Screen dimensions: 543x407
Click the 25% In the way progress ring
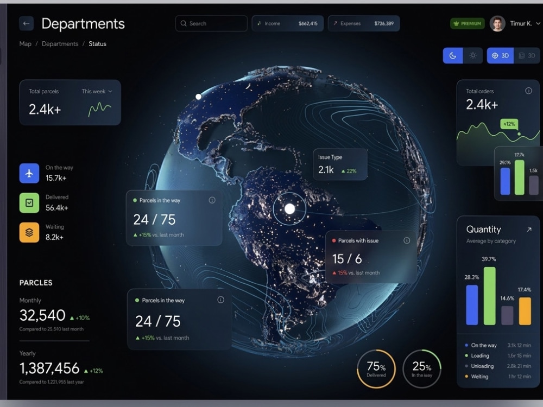coord(422,368)
